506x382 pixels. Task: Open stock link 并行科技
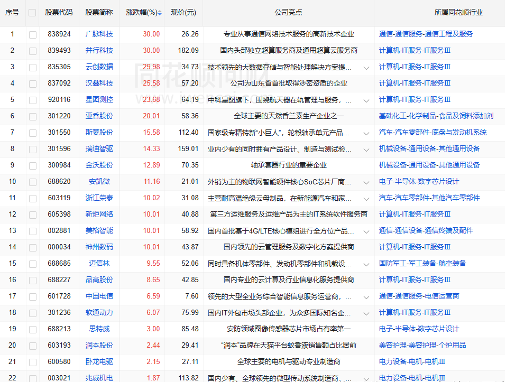99,50
